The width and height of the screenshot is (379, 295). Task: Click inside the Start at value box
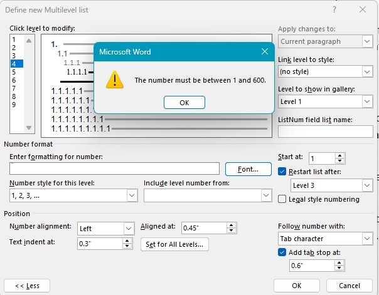322,158
